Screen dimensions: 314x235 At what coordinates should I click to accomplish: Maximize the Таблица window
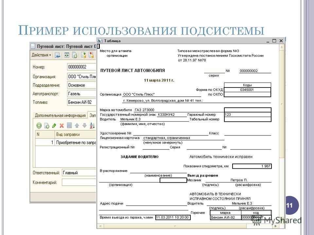[274, 41]
